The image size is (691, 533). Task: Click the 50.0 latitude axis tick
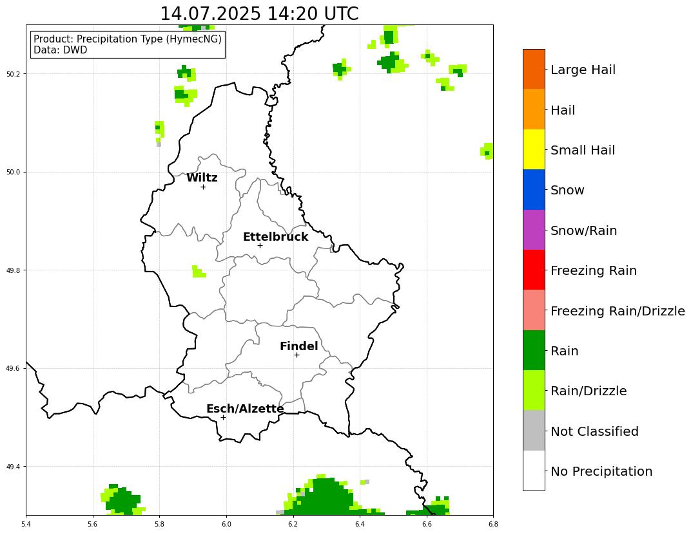(x=12, y=172)
